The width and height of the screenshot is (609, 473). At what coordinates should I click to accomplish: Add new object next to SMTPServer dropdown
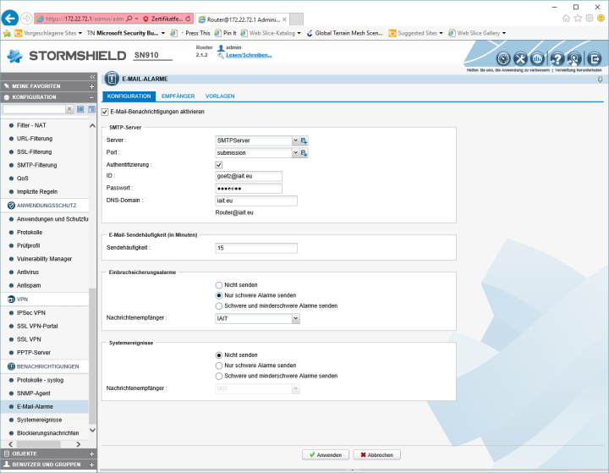(304, 140)
